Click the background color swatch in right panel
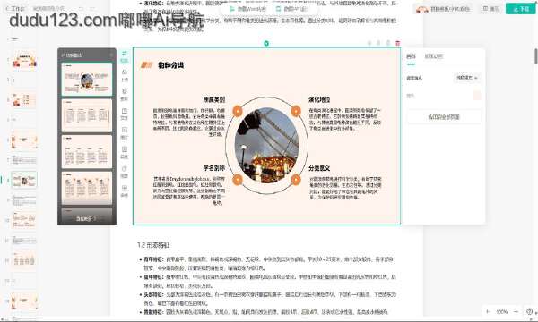 (x=477, y=96)
